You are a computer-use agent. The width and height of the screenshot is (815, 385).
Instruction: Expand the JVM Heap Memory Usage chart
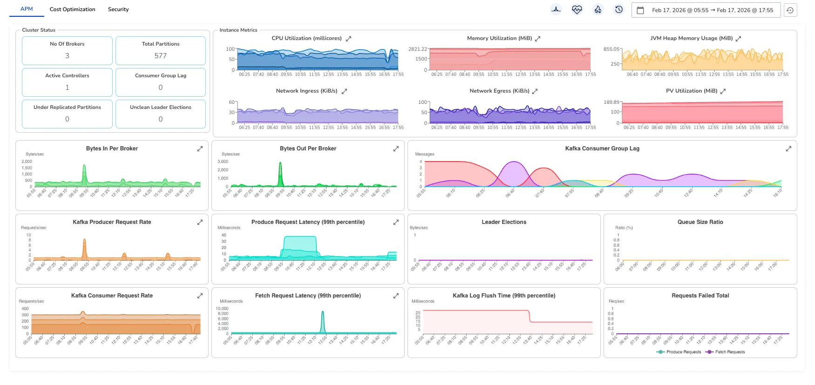pos(738,39)
